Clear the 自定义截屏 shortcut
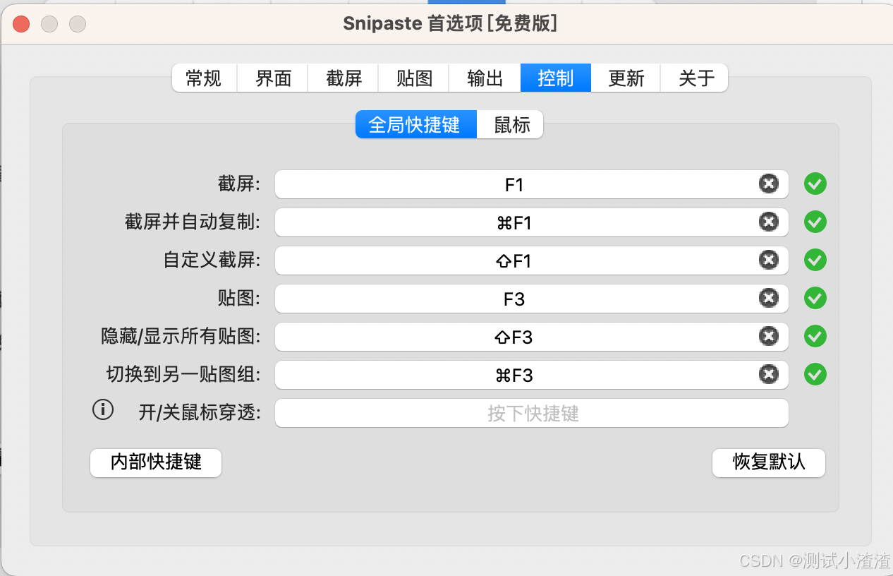Screen dimensions: 893x576 coord(768,260)
